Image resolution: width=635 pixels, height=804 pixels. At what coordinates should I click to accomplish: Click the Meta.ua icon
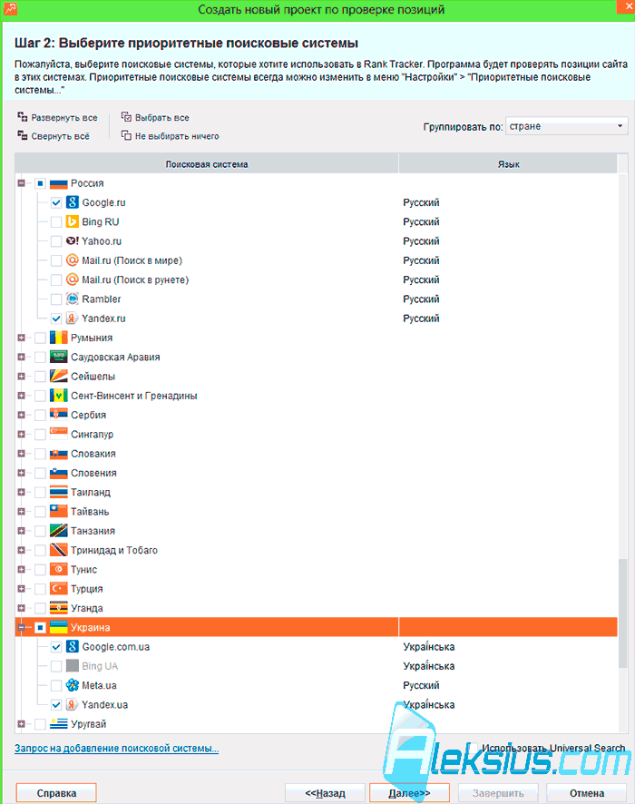tap(73, 685)
